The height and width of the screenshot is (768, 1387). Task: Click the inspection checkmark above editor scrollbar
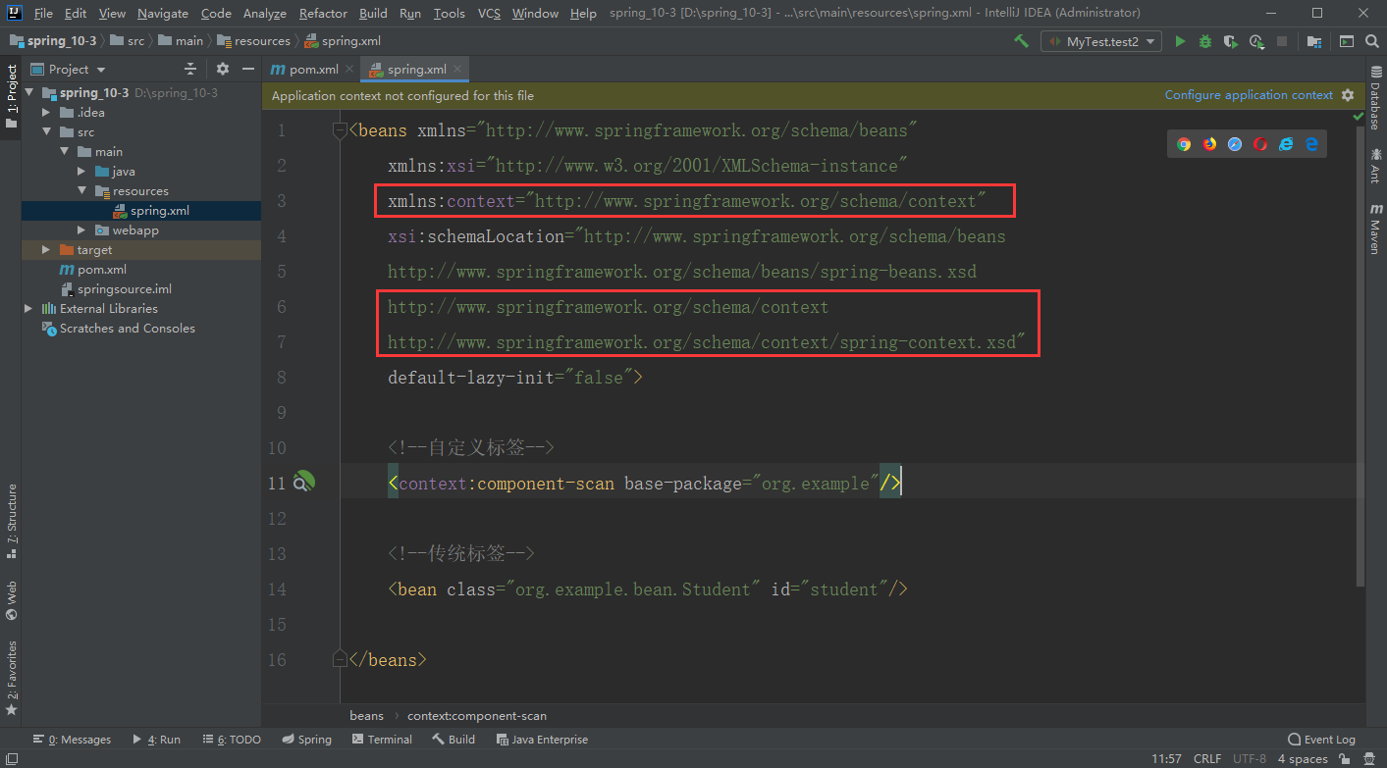pos(1359,117)
